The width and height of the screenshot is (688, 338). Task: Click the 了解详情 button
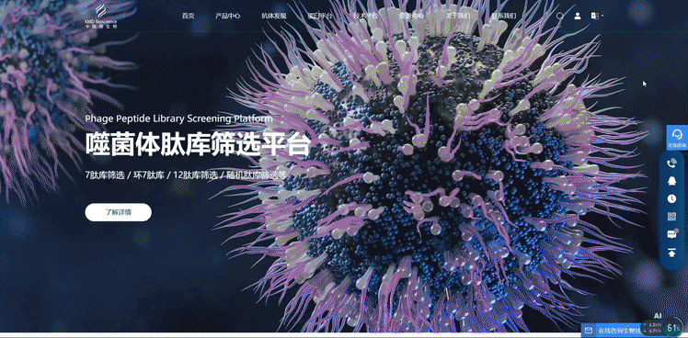coord(118,212)
